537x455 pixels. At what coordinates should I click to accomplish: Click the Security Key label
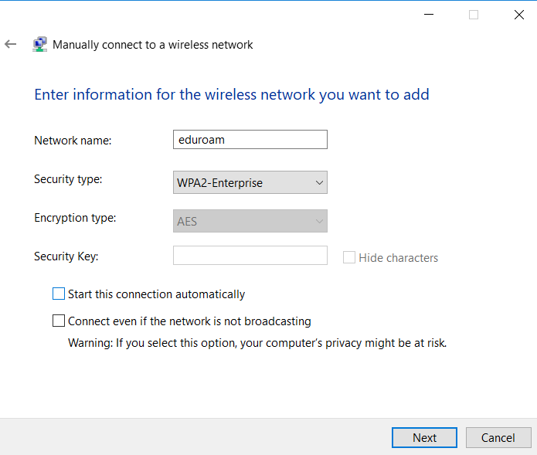pyautogui.click(x=66, y=256)
